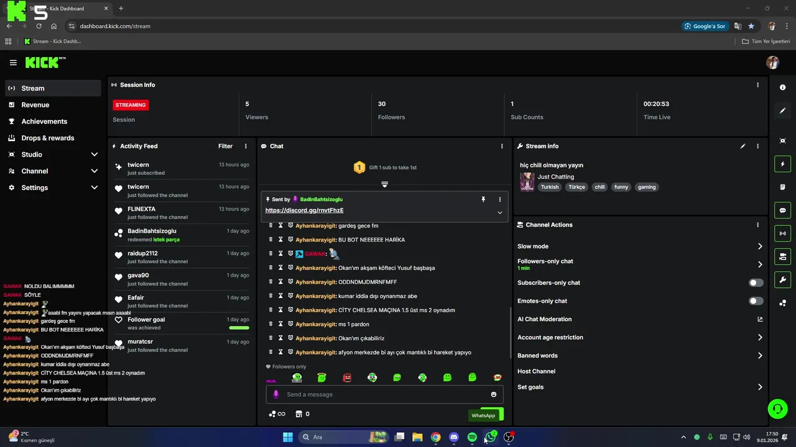Open the Channel Actions three-dot menu
The height and width of the screenshot is (447, 796).
tap(757, 225)
